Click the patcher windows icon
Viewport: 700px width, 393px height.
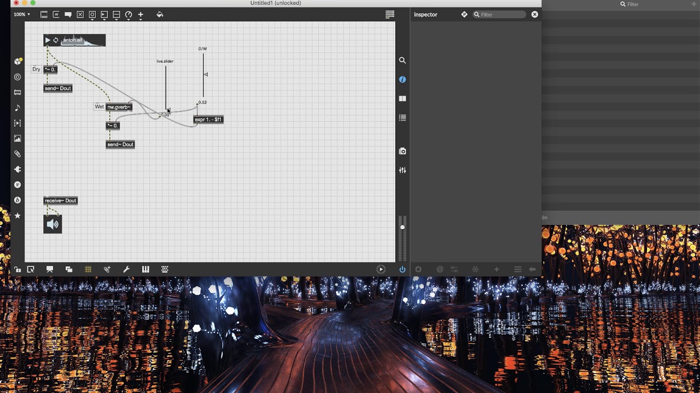(69, 270)
